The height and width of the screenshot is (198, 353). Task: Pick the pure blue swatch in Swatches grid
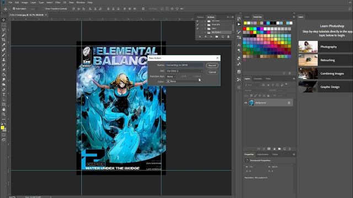pyautogui.click(x=258, y=29)
